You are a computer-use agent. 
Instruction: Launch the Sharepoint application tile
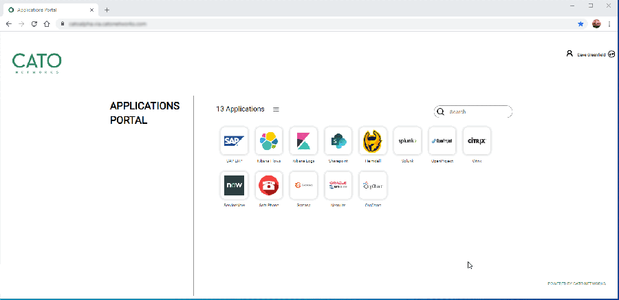tap(338, 141)
